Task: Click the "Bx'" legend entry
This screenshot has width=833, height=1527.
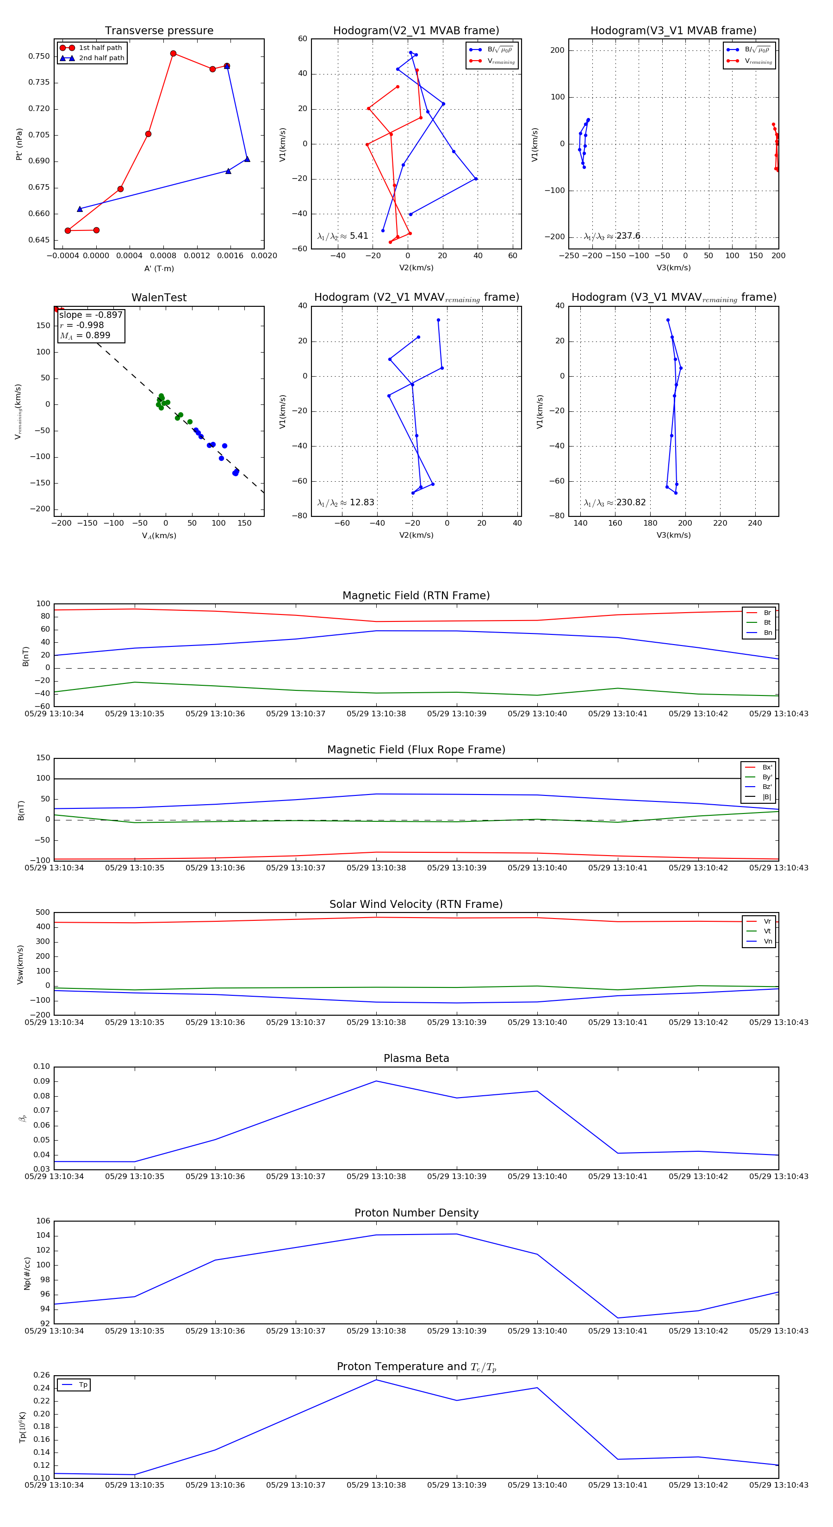Action: pos(759,768)
